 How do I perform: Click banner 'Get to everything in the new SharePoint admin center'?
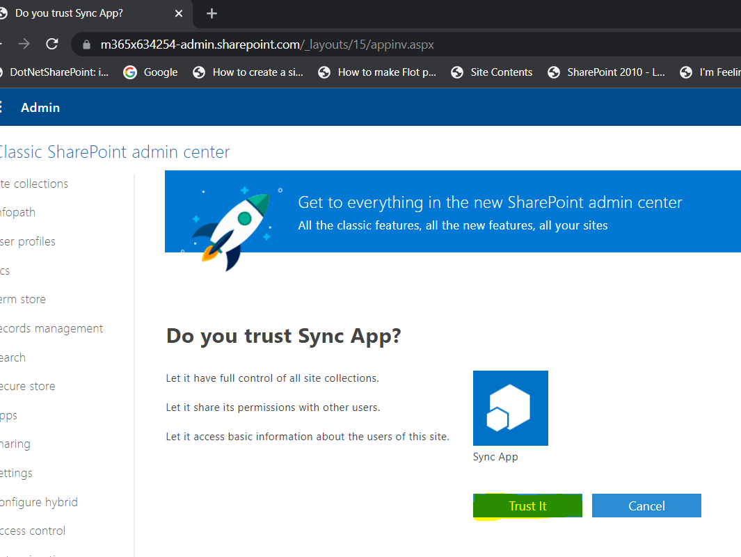coord(490,202)
